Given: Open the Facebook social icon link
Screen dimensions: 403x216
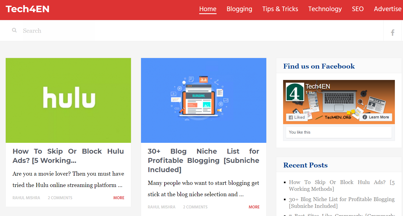Looking at the screenshot, I should pos(392,33).
